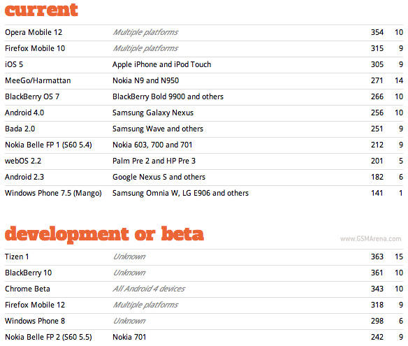Click the Android 4.0 row name
Screen dimensions: 408x346
[x=24, y=113]
